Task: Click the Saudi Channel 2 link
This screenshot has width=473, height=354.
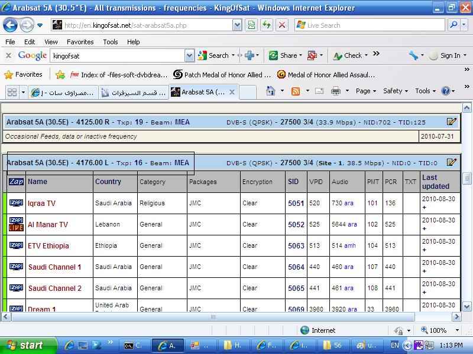Action: pyautogui.click(x=55, y=288)
